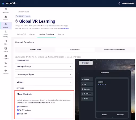Switch to the group Settings tab
This screenshot has width=136, height=120.
[x=61, y=34]
